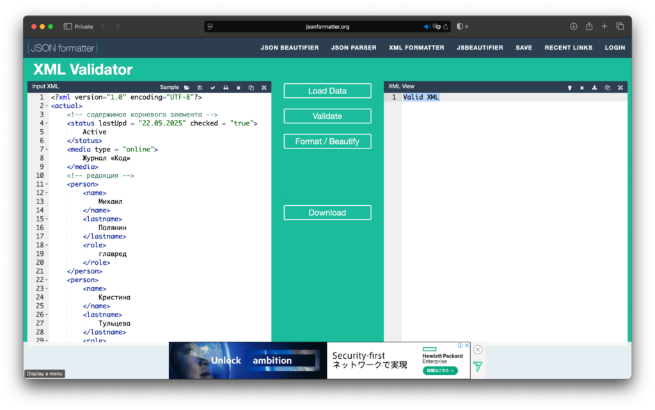Clear the Input XML editor using the X icon
The width and height of the screenshot is (655, 410).
point(239,88)
